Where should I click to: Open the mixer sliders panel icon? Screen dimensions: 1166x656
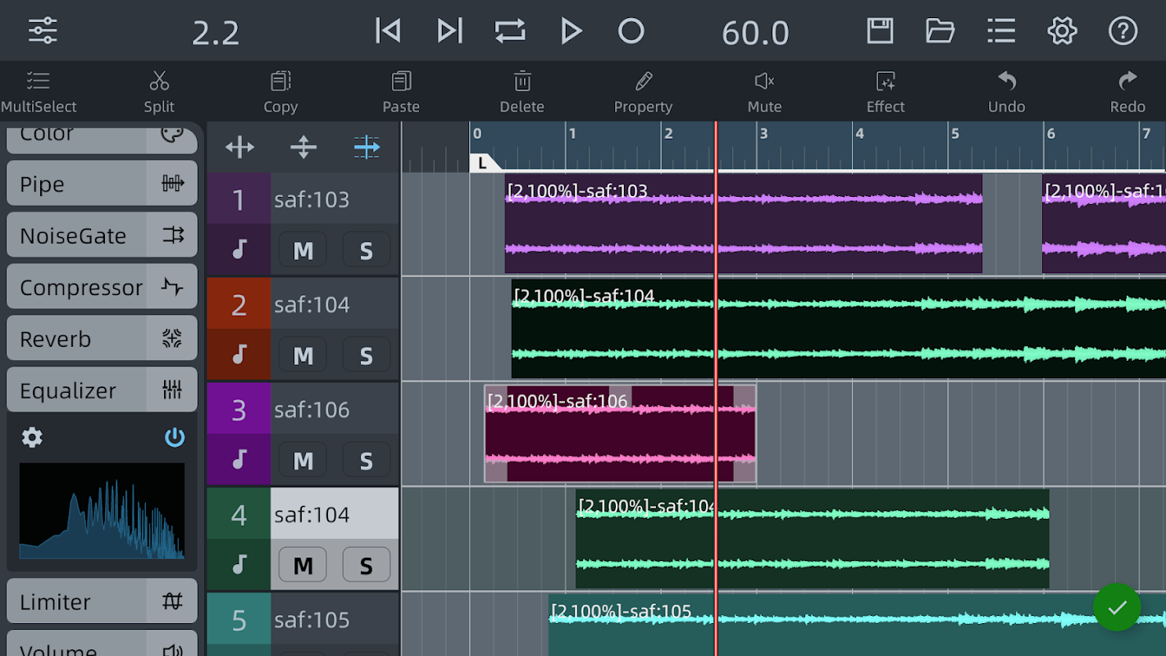[x=43, y=30]
